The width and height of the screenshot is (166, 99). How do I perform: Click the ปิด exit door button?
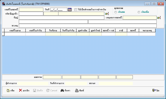(156, 90)
